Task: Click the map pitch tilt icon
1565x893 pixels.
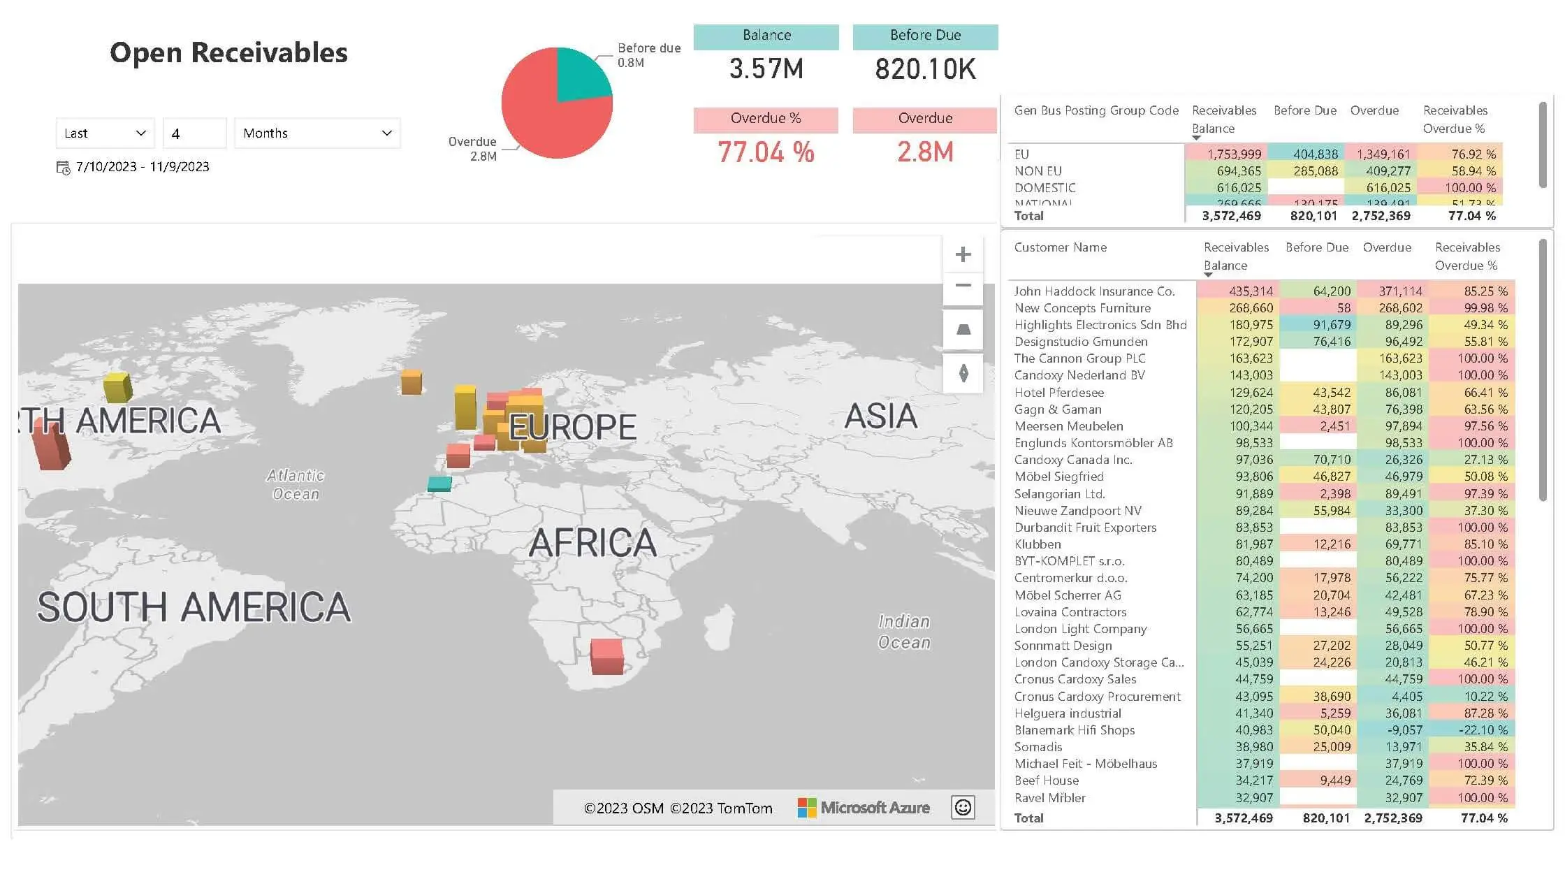Action: coord(963,330)
